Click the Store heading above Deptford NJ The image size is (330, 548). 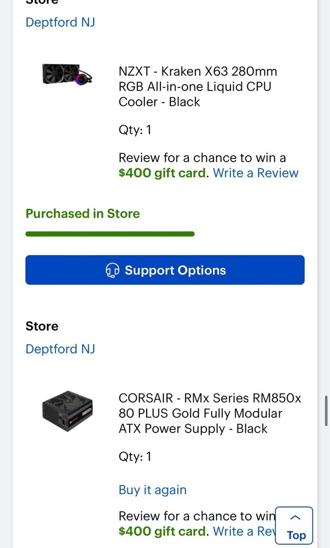coord(42,326)
